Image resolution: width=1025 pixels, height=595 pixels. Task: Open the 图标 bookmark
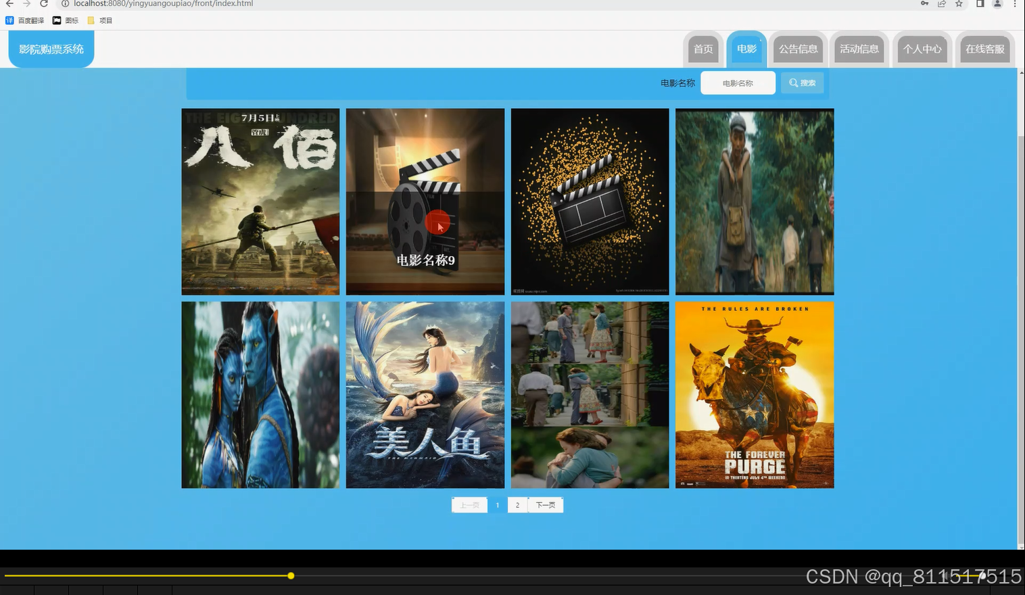(x=66, y=20)
